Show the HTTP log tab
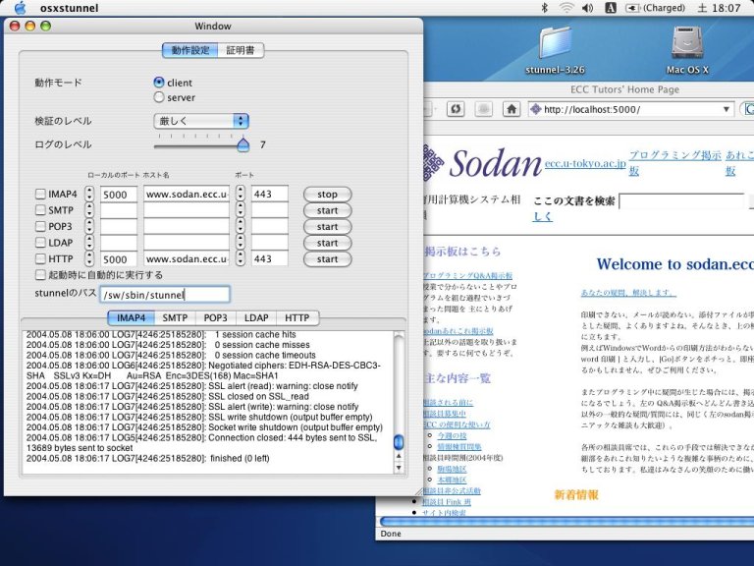This screenshot has height=566, width=754. pos(297,318)
